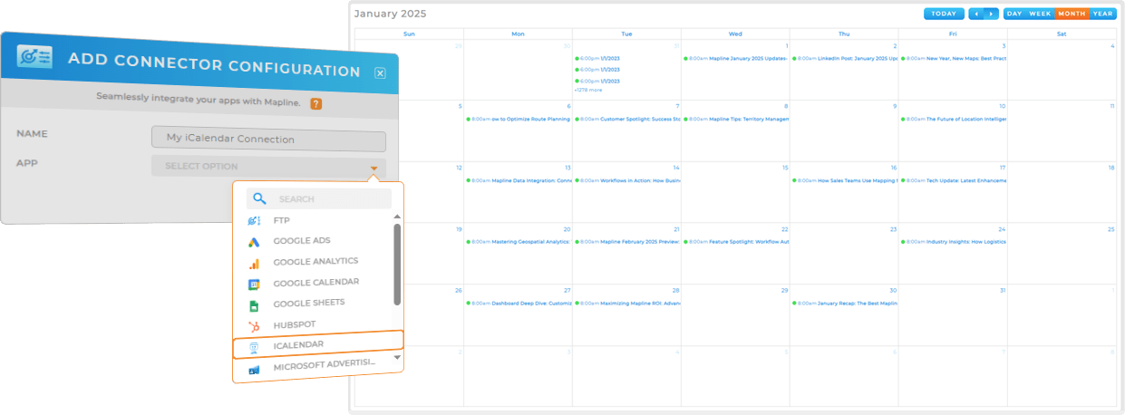Open the first '6:00pm 1/1/2023' event on Dec 31
Image resolution: width=1125 pixels, height=415 pixels.
597,58
